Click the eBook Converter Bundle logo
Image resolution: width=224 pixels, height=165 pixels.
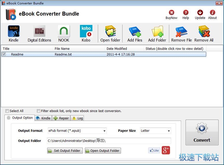(x=11, y=15)
